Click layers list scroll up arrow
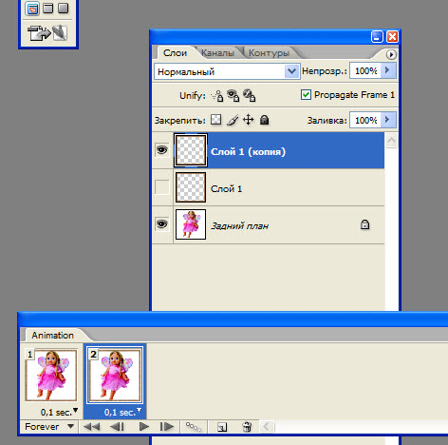The width and height of the screenshot is (448, 445). (x=391, y=140)
